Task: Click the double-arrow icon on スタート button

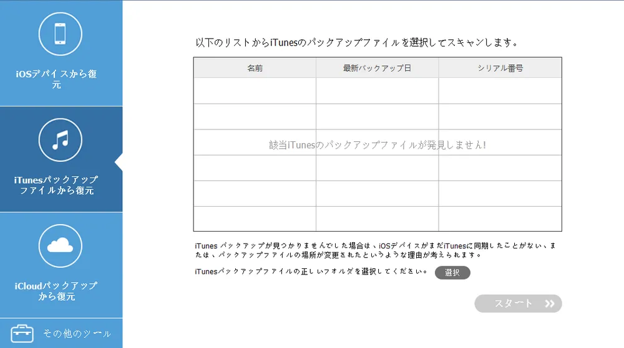Action: [x=550, y=304]
